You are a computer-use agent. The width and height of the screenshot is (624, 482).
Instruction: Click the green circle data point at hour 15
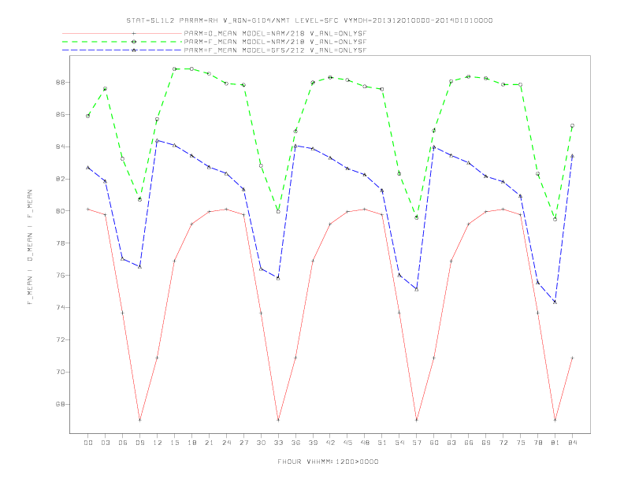coord(174,69)
